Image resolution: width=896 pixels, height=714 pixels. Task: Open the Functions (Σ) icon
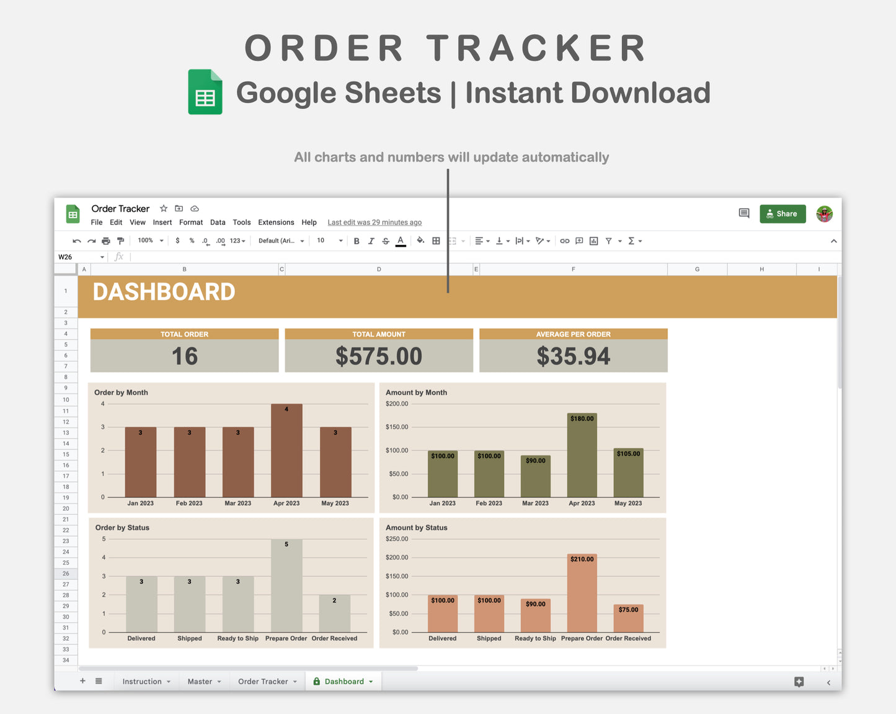point(632,240)
